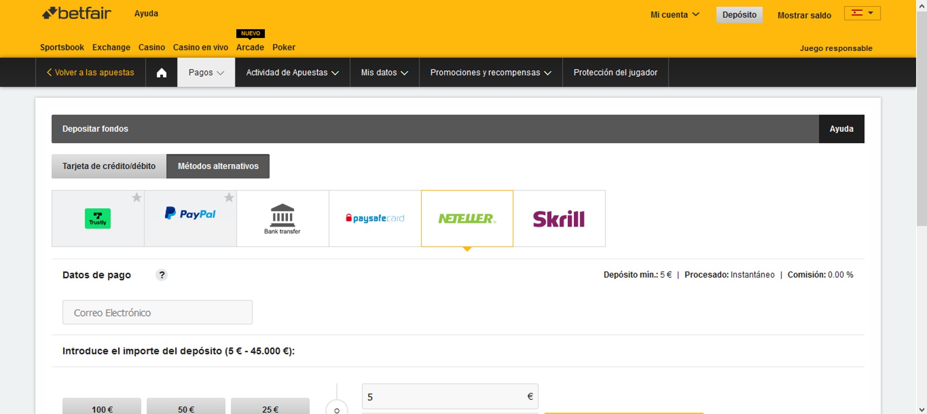This screenshot has width=927, height=414.
Task: Click Volver a las apuestas link
Action: (90, 72)
